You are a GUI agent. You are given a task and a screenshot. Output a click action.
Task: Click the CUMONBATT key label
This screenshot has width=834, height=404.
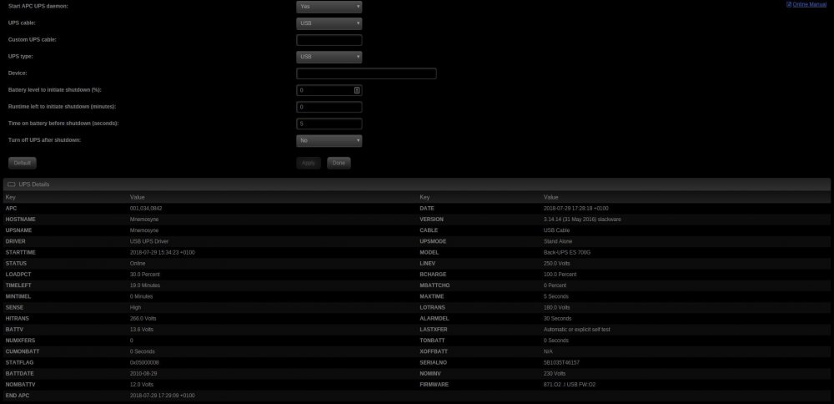click(23, 352)
